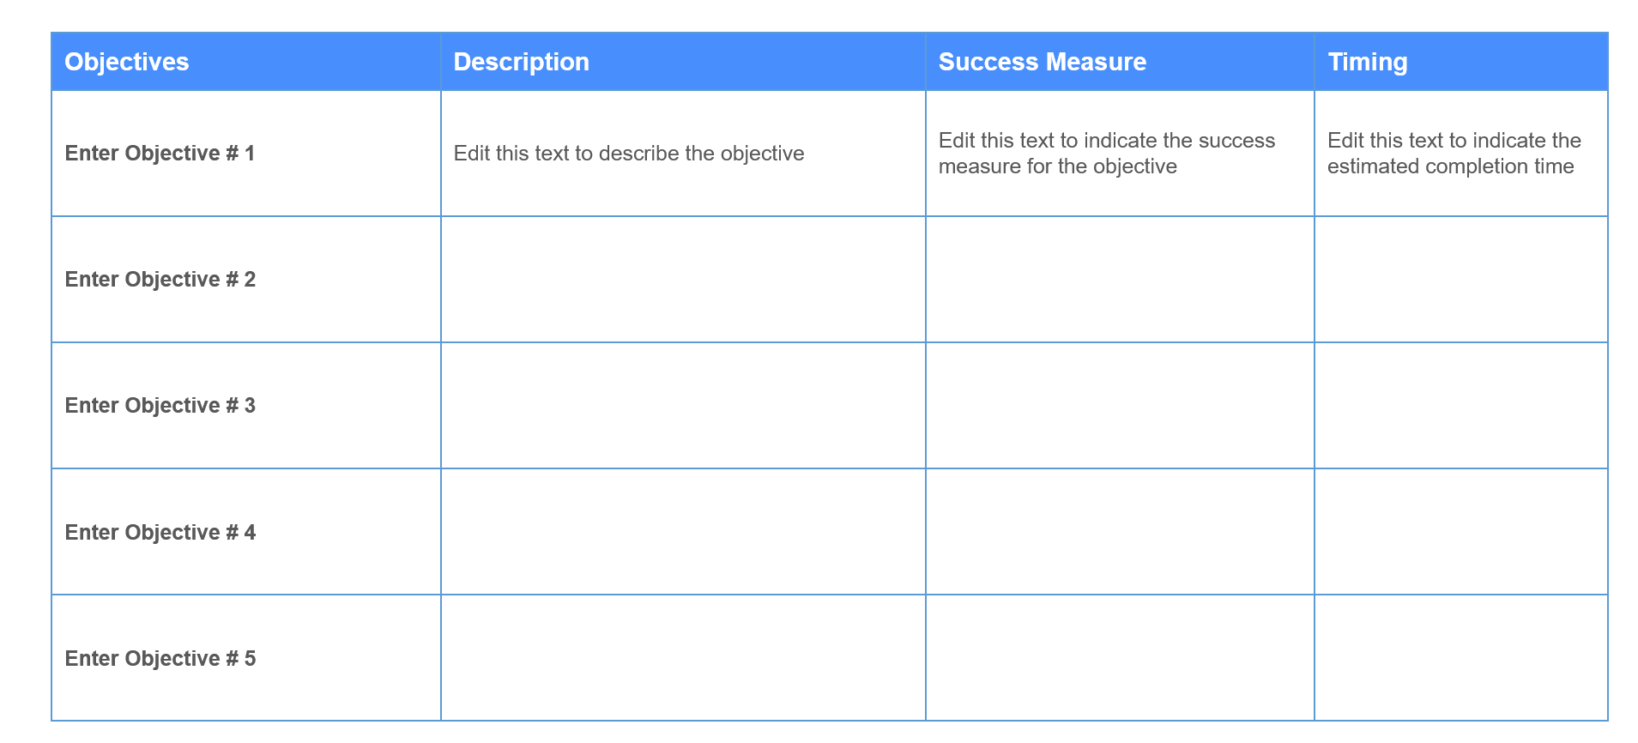Click empty Success Measure cell for Objective # 2
Viewport: 1638px width, 743px height.
pos(1120,280)
